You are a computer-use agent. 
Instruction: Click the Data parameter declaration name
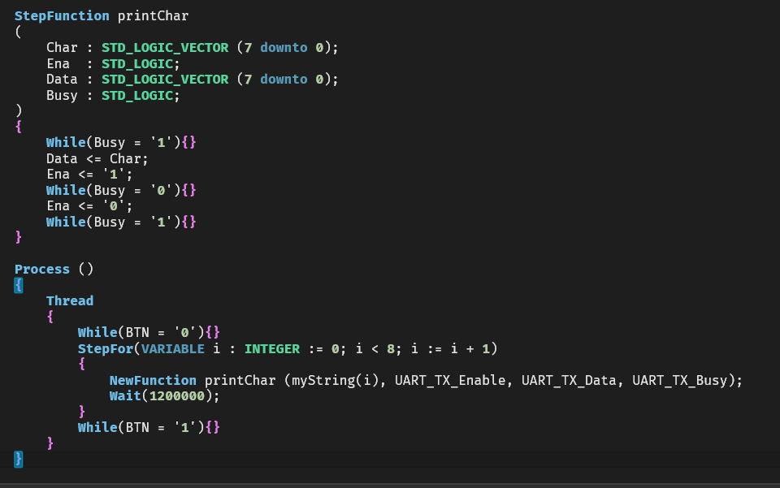pyautogui.click(x=62, y=80)
